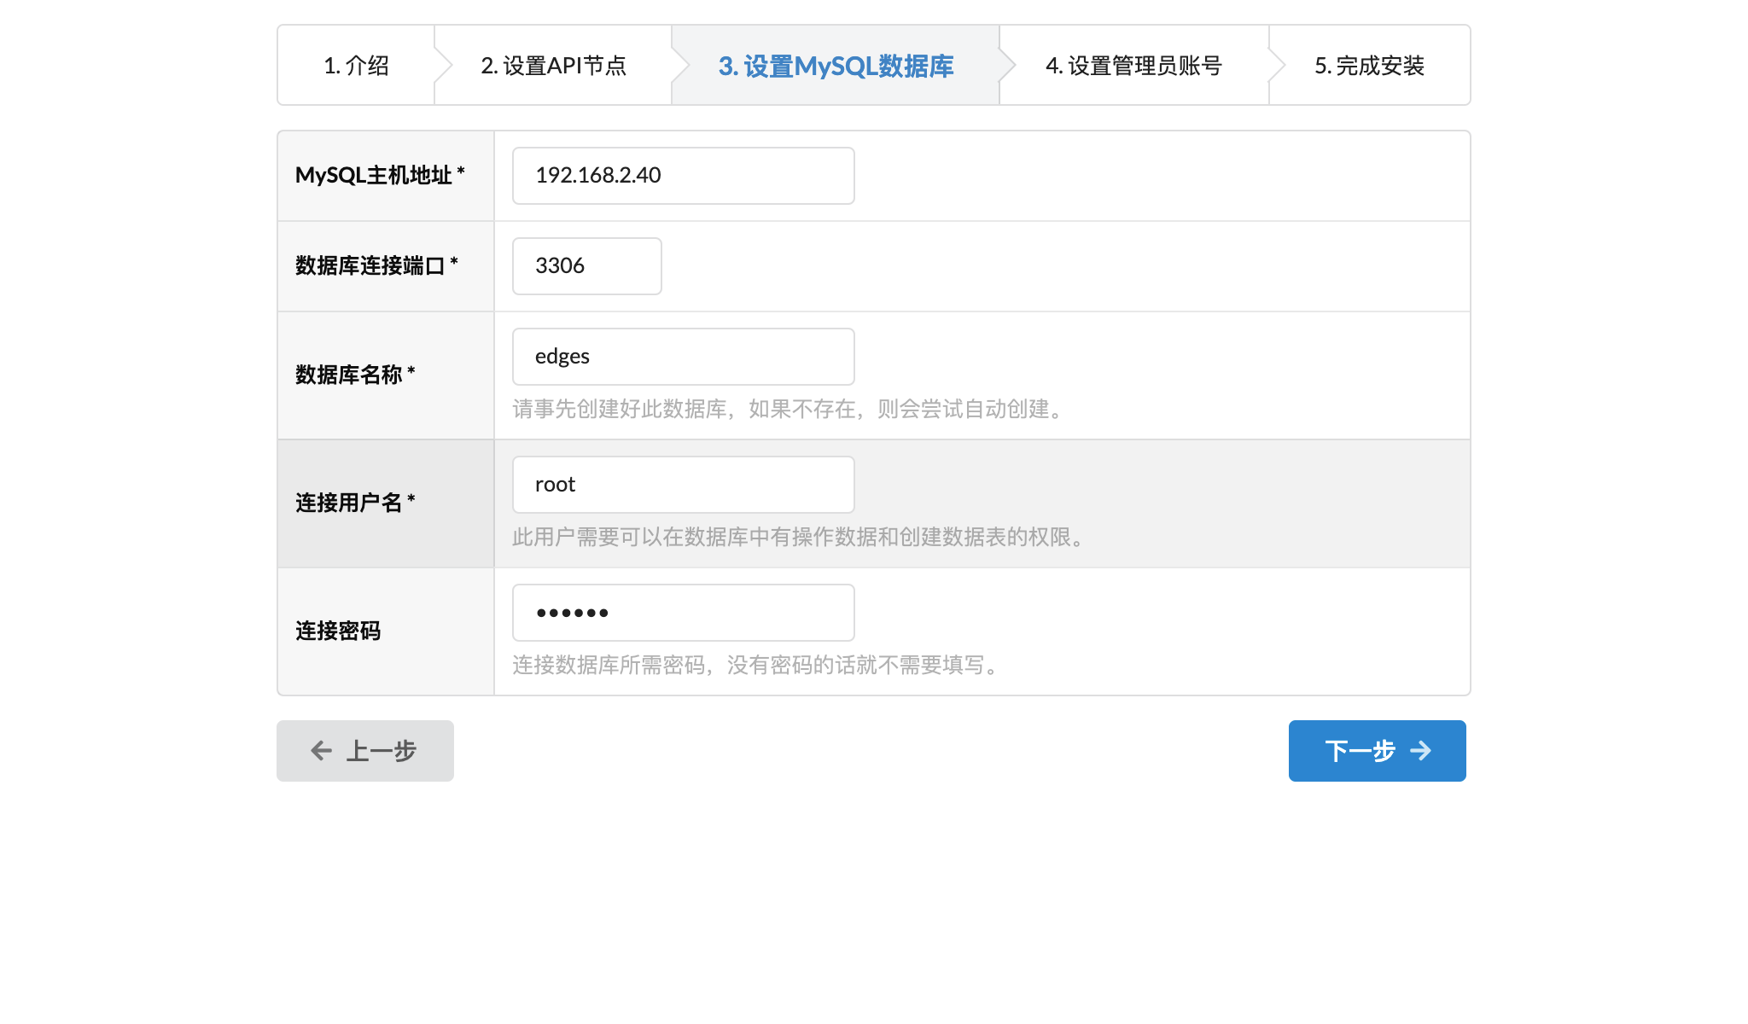1748x1024 pixels.
Task: Click the 数据库名称 field containing edges
Action: [683, 357]
